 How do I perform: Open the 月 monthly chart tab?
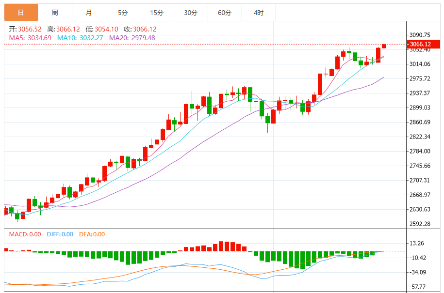click(x=88, y=12)
